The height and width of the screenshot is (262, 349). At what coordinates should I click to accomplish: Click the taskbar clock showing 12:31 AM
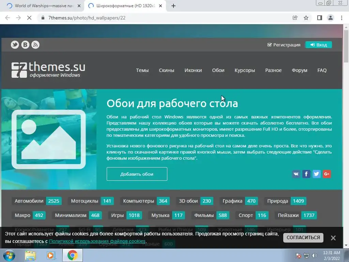tap(331, 256)
